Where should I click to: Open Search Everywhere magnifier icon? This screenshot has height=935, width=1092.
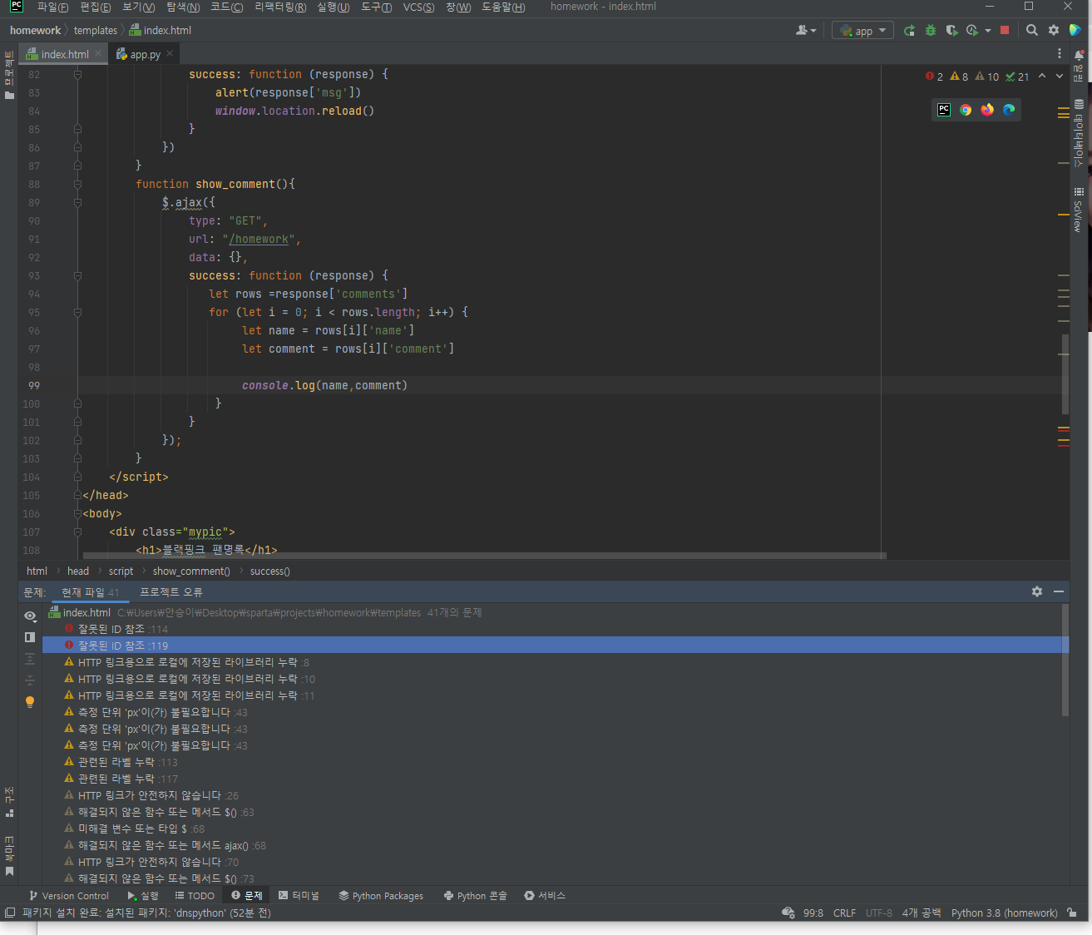[1032, 31]
